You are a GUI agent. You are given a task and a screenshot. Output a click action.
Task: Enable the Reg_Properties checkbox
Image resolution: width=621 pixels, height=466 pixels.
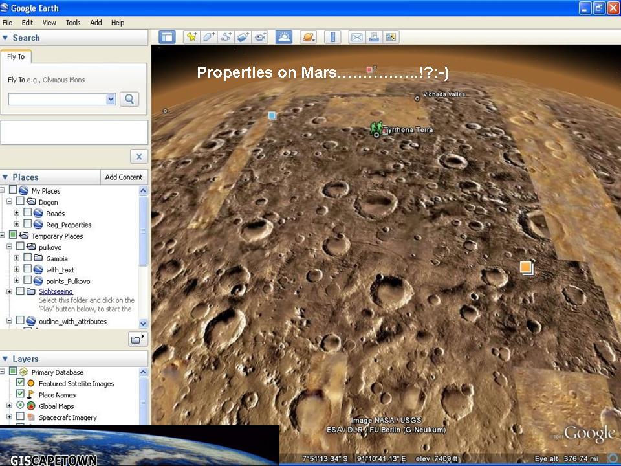(27, 224)
